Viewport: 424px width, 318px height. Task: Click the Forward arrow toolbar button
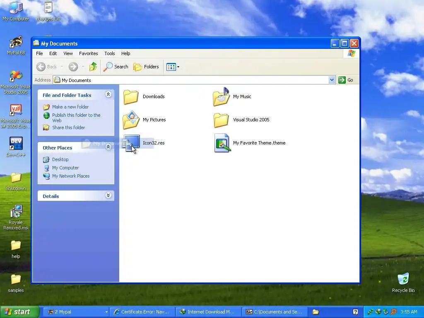pyautogui.click(x=73, y=67)
